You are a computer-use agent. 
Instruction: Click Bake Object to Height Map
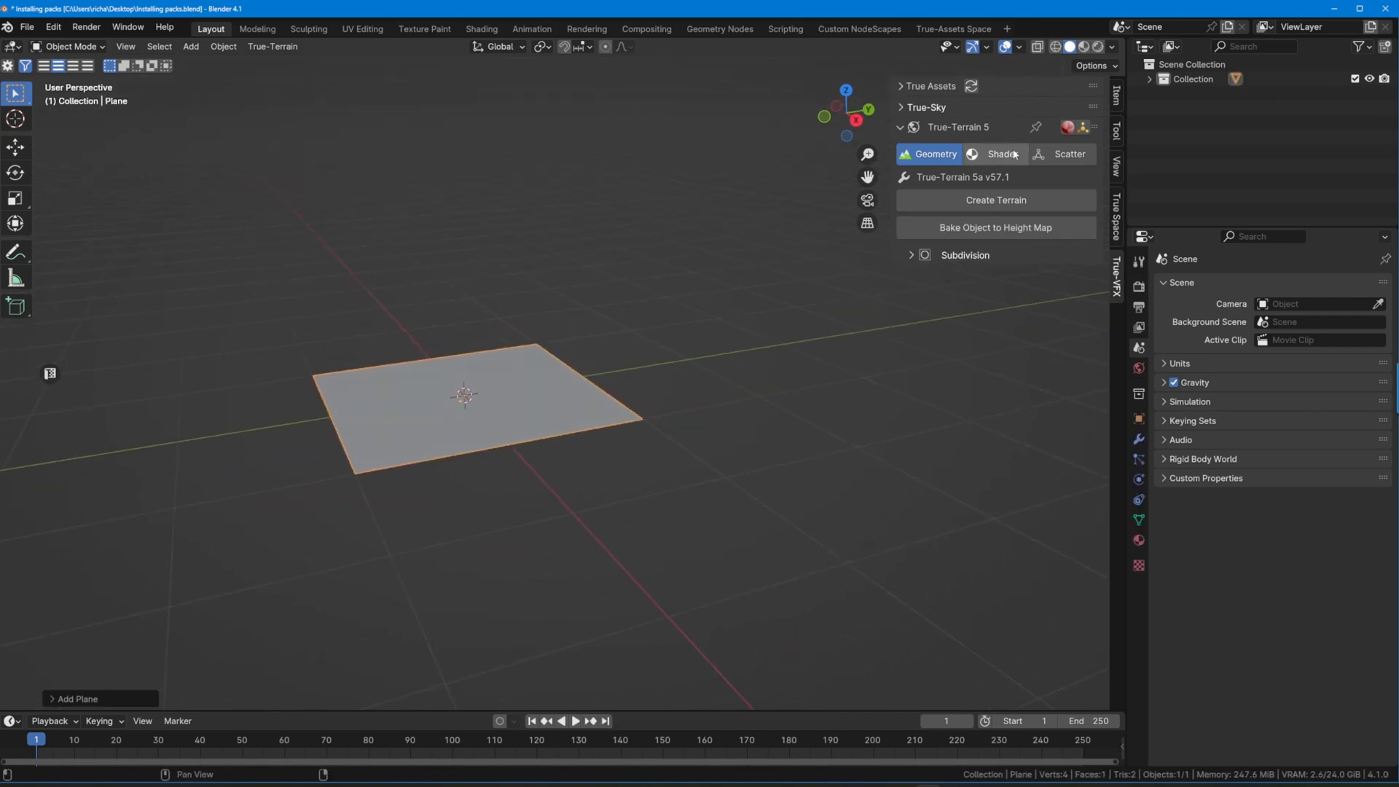coord(995,227)
